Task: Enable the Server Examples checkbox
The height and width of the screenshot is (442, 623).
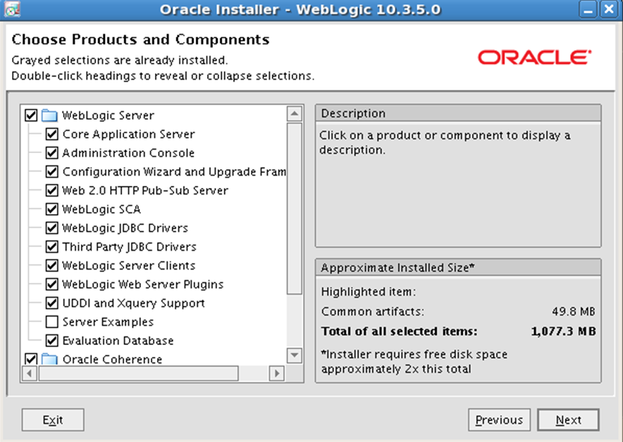Action: 51,322
